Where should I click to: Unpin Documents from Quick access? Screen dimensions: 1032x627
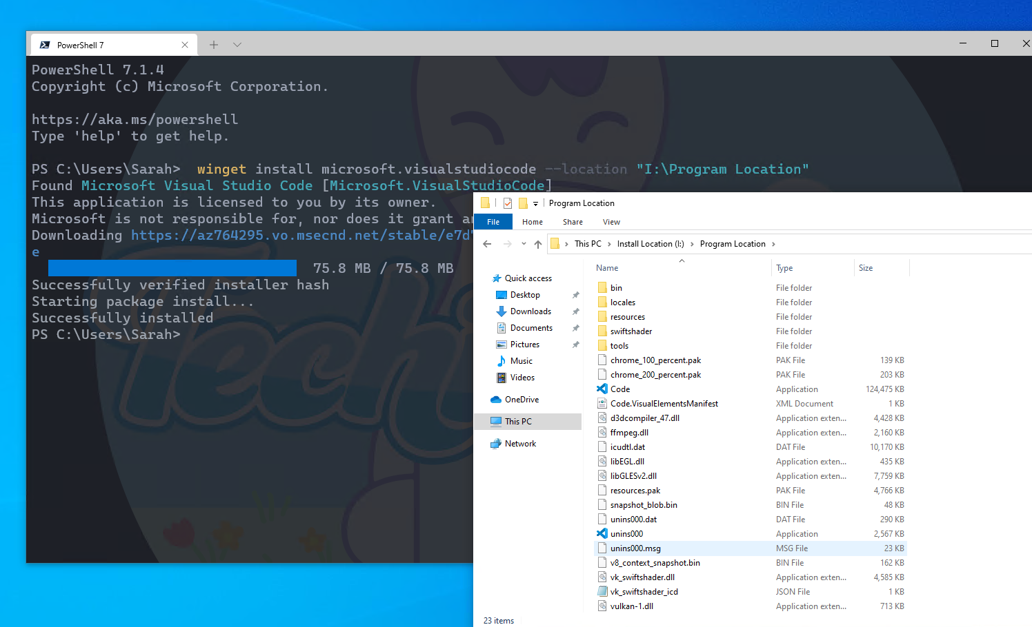point(575,327)
